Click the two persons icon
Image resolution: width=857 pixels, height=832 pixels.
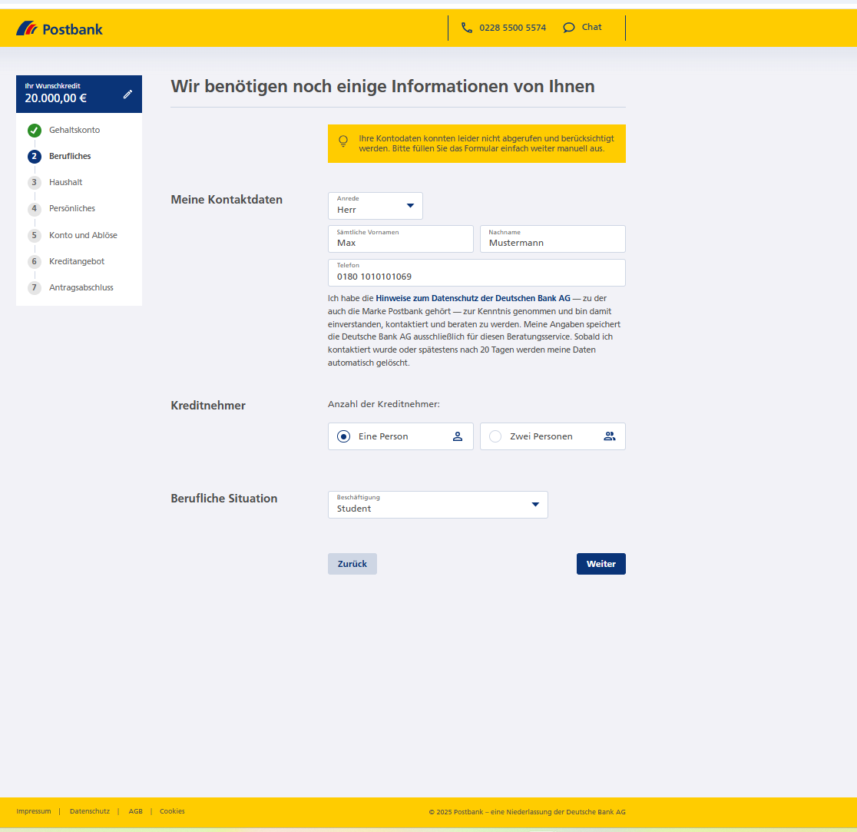[x=610, y=436]
